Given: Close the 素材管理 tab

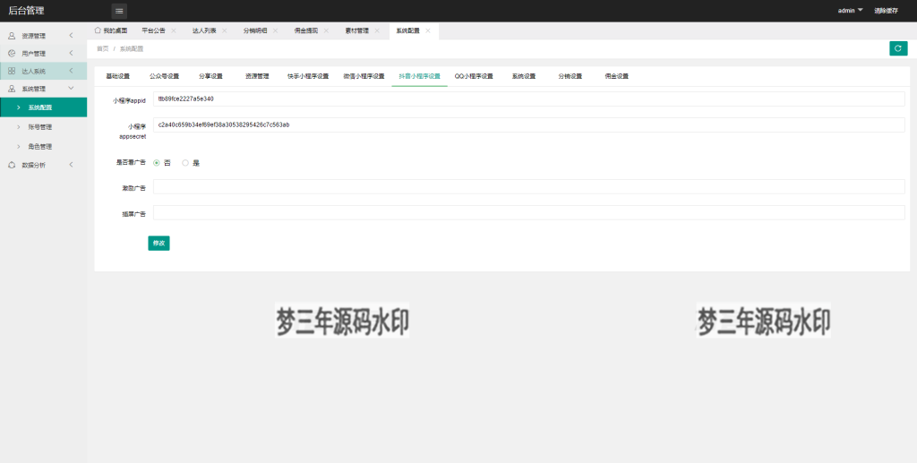Looking at the screenshot, I should pyautogui.click(x=377, y=30).
